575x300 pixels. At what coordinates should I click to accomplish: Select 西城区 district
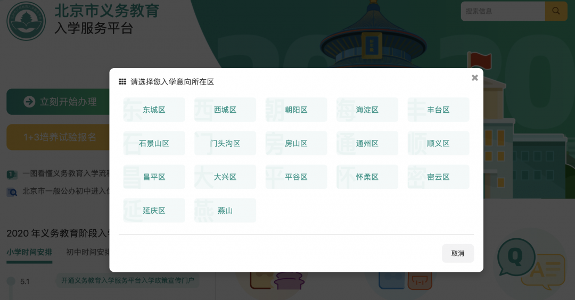(x=225, y=110)
